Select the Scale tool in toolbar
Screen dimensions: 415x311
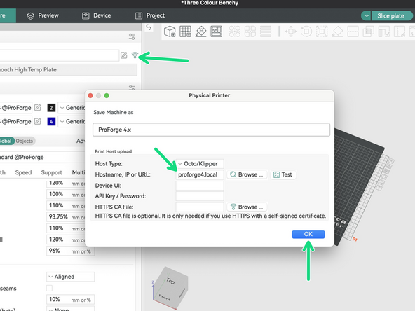coord(322,32)
